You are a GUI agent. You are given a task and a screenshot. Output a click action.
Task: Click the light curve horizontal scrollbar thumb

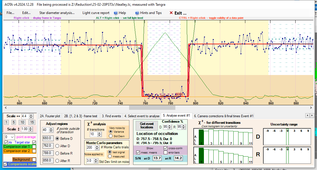click(153, 108)
